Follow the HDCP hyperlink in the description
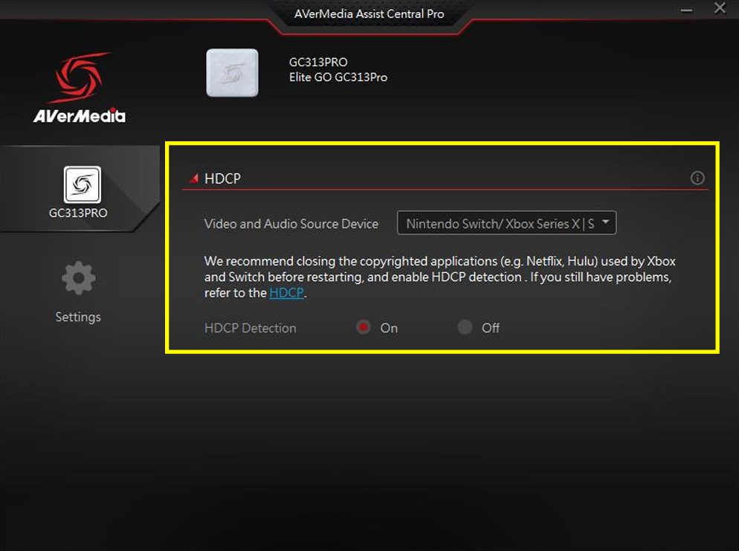The height and width of the screenshot is (551, 739). pos(286,293)
